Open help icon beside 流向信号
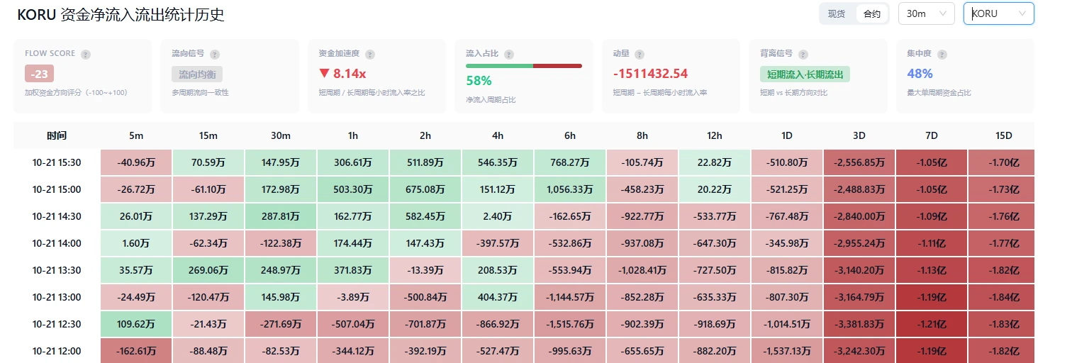 click(x=215, y=54)
